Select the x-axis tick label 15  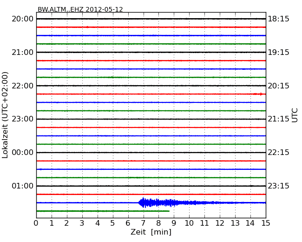266,223
